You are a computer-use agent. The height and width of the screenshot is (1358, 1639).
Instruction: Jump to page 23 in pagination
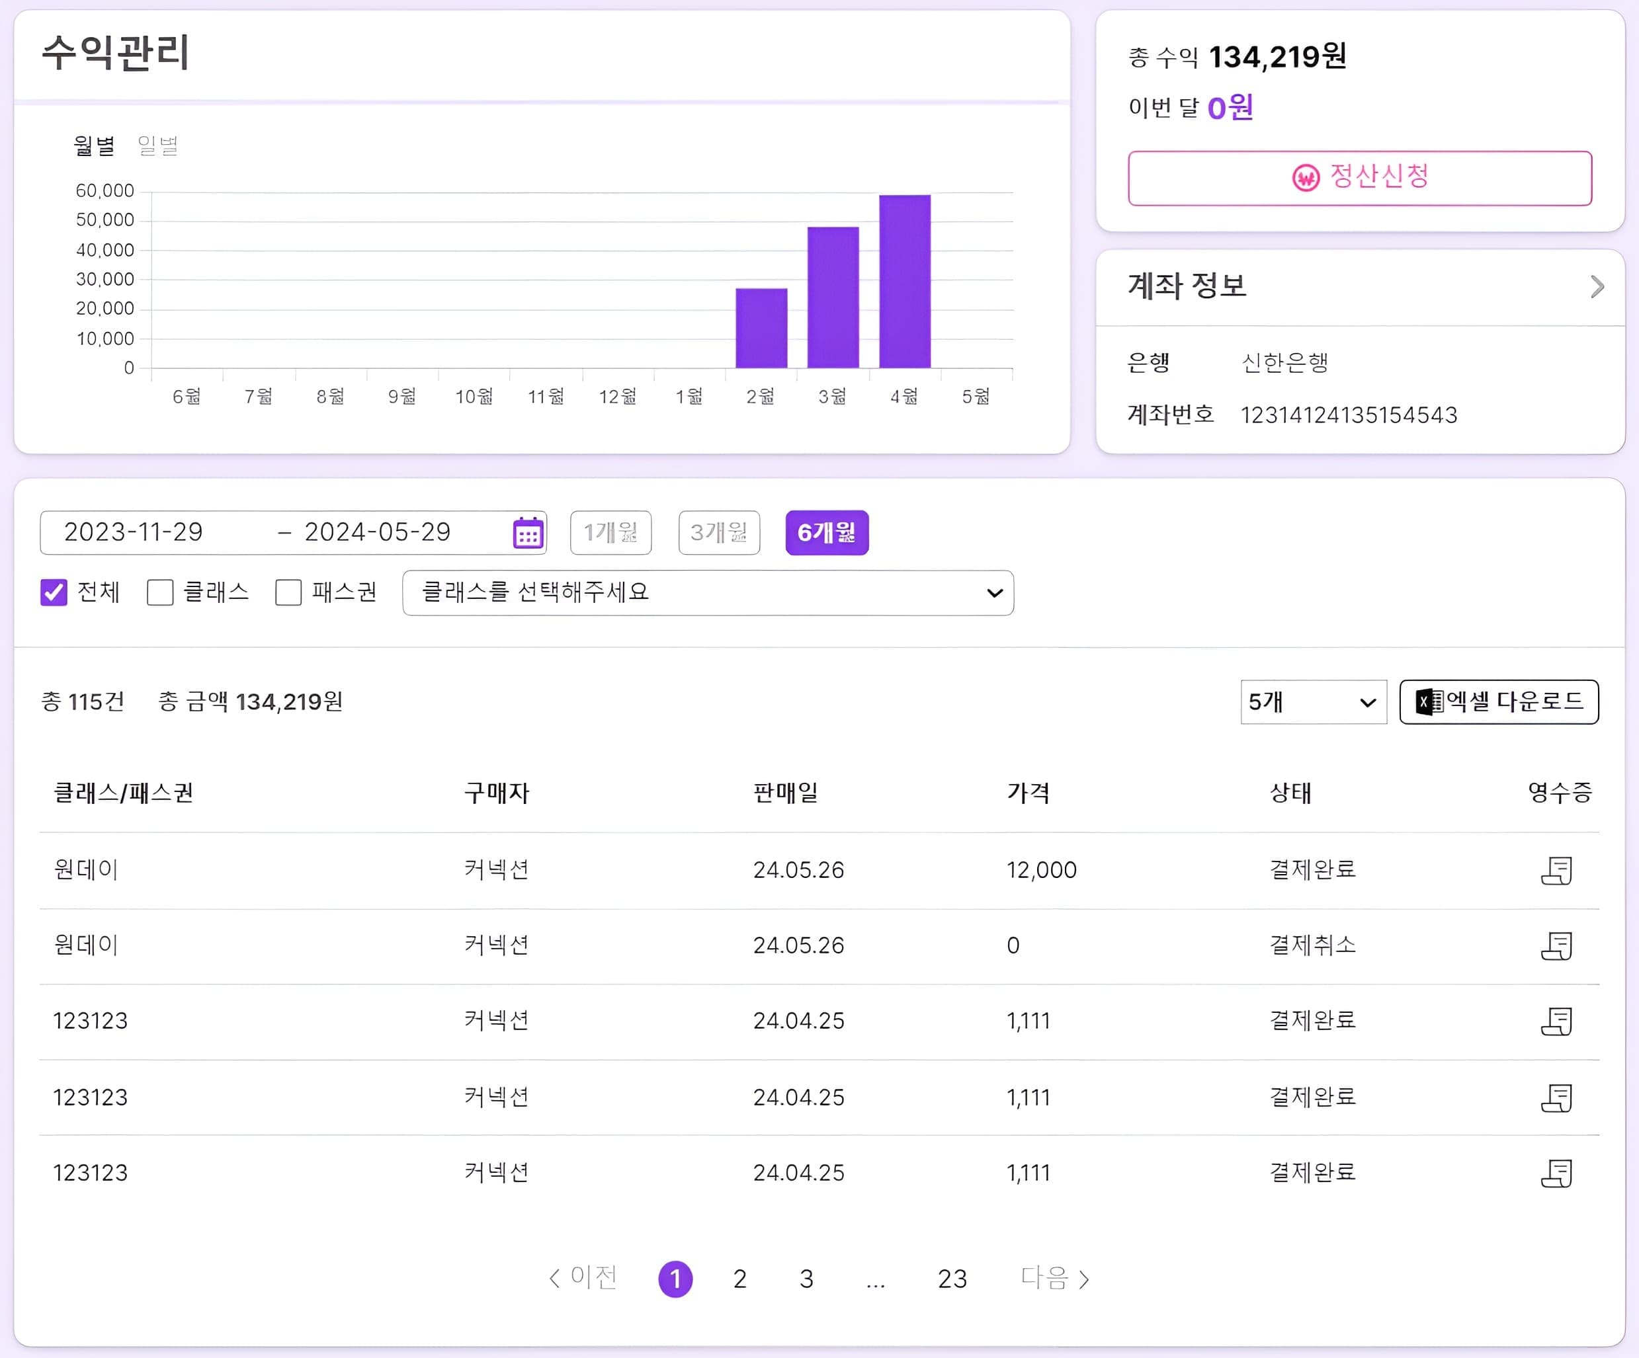click(952, 1279)
